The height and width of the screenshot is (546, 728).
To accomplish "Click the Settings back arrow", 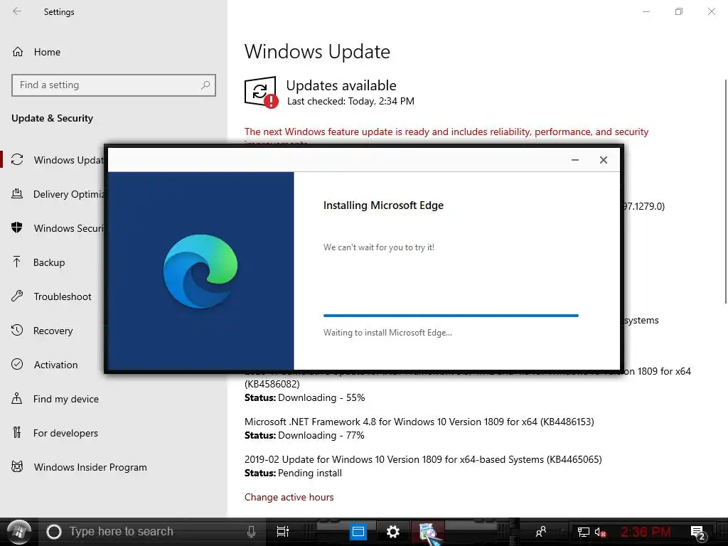I will click(x=17, y=11).
